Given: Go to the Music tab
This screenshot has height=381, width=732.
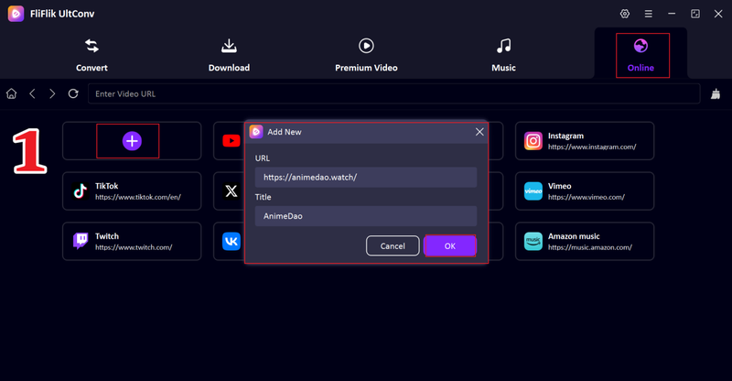Looking at the screenshot, I should click(503, 55).
